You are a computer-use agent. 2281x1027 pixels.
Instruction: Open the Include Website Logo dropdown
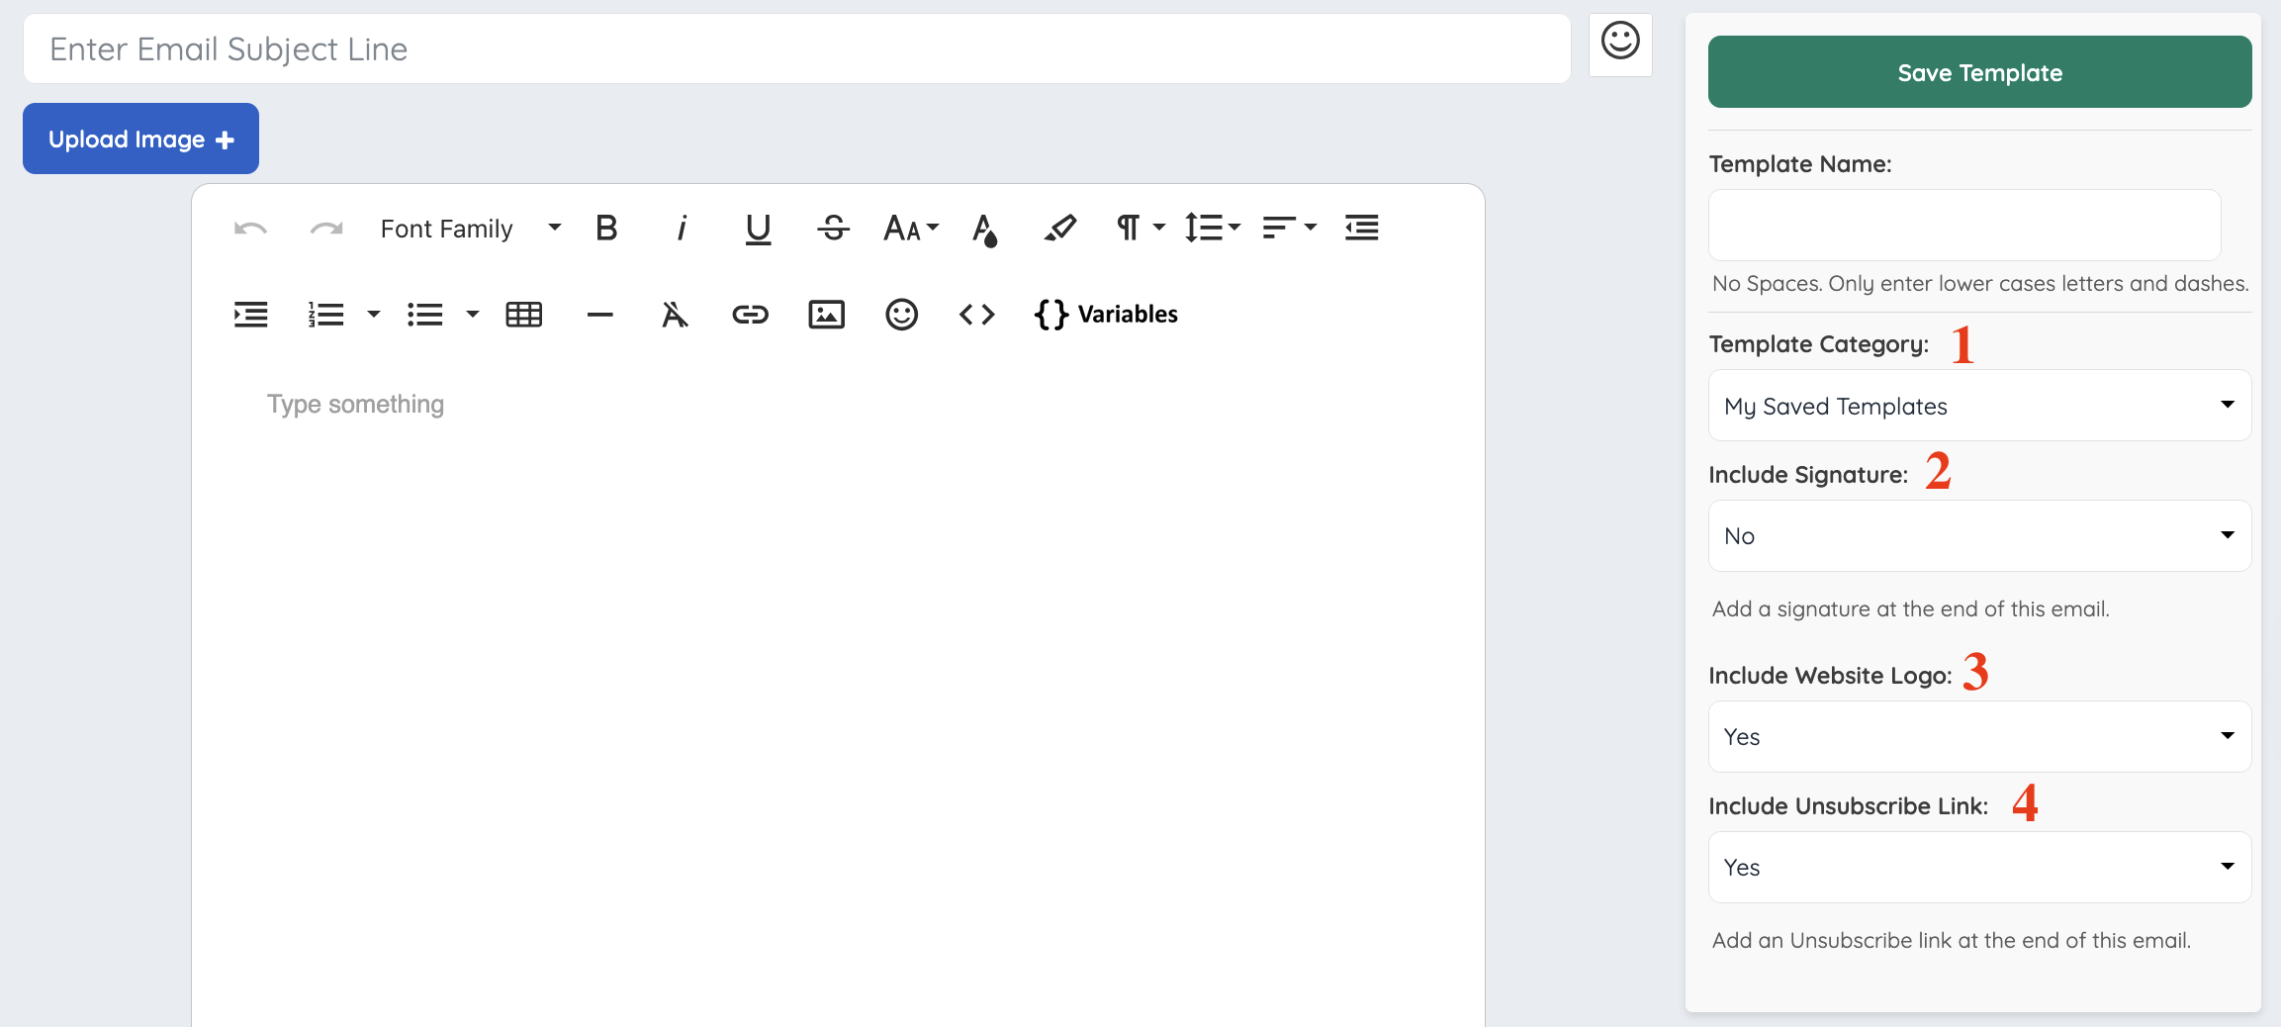[x=1979, y=736]
